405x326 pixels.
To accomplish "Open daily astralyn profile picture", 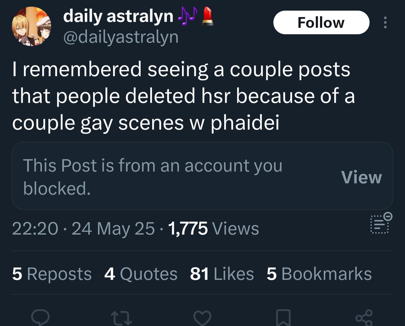I will pos(31,27).
